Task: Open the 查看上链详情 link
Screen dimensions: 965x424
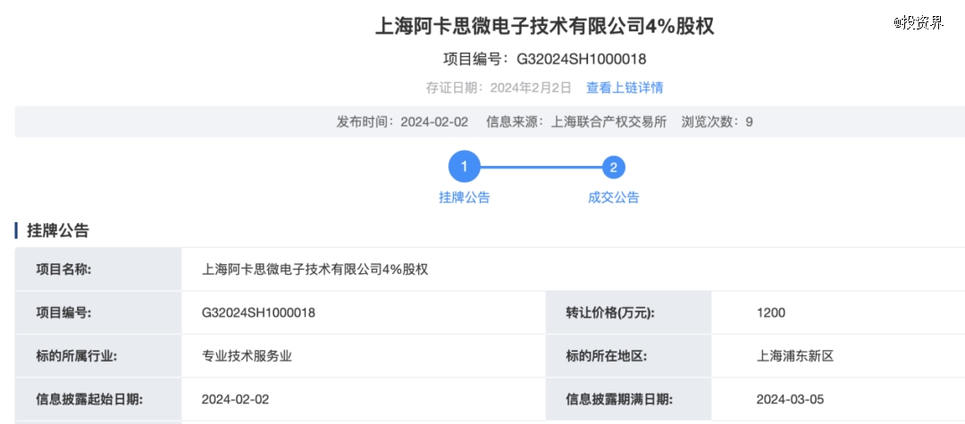Action: pos(624,87)
